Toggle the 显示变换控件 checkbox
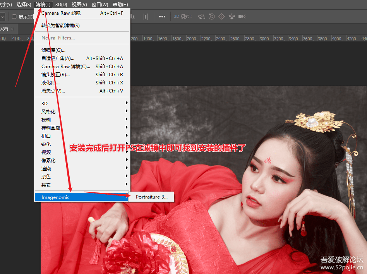Screen dimensions: 367x274 point(14,17)
